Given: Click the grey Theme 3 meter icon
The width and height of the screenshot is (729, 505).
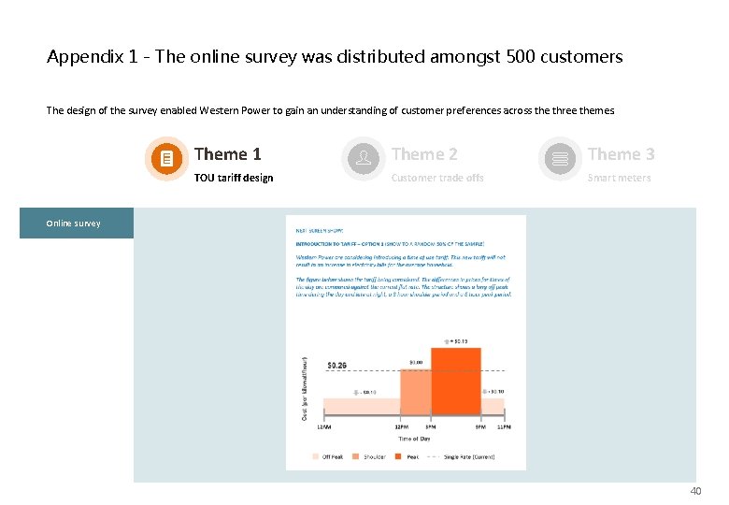Looking at the screenshot, I should pyautogui.click(x=560, y=159).
